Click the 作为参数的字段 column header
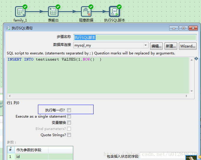 pos(31,150)
